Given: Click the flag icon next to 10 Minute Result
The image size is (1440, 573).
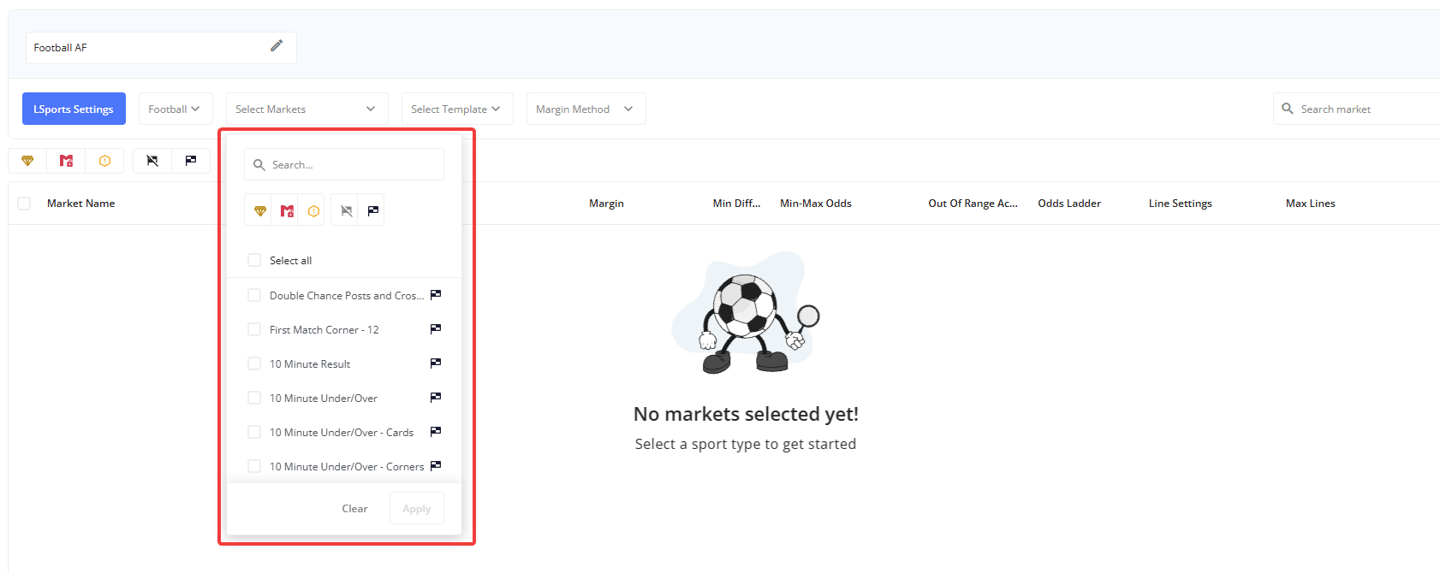Looking at the screenshot, I should (436, 363).
